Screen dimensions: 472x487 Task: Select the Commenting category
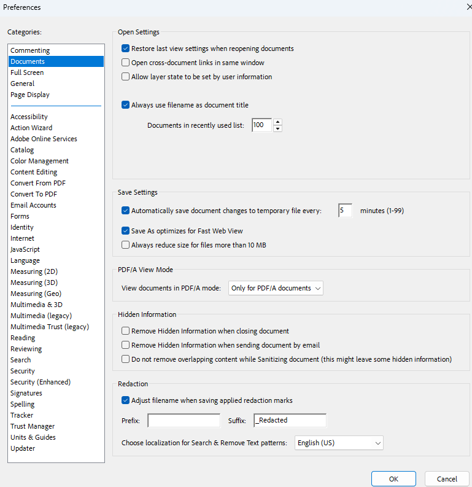click(x=56, y=50)
